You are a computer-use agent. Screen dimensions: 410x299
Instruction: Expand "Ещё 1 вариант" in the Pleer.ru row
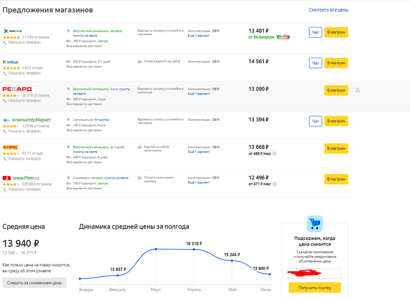199,183
